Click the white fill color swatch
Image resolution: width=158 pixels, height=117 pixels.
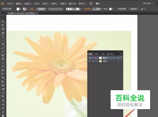pyautogui.click(x=18, y=9)
